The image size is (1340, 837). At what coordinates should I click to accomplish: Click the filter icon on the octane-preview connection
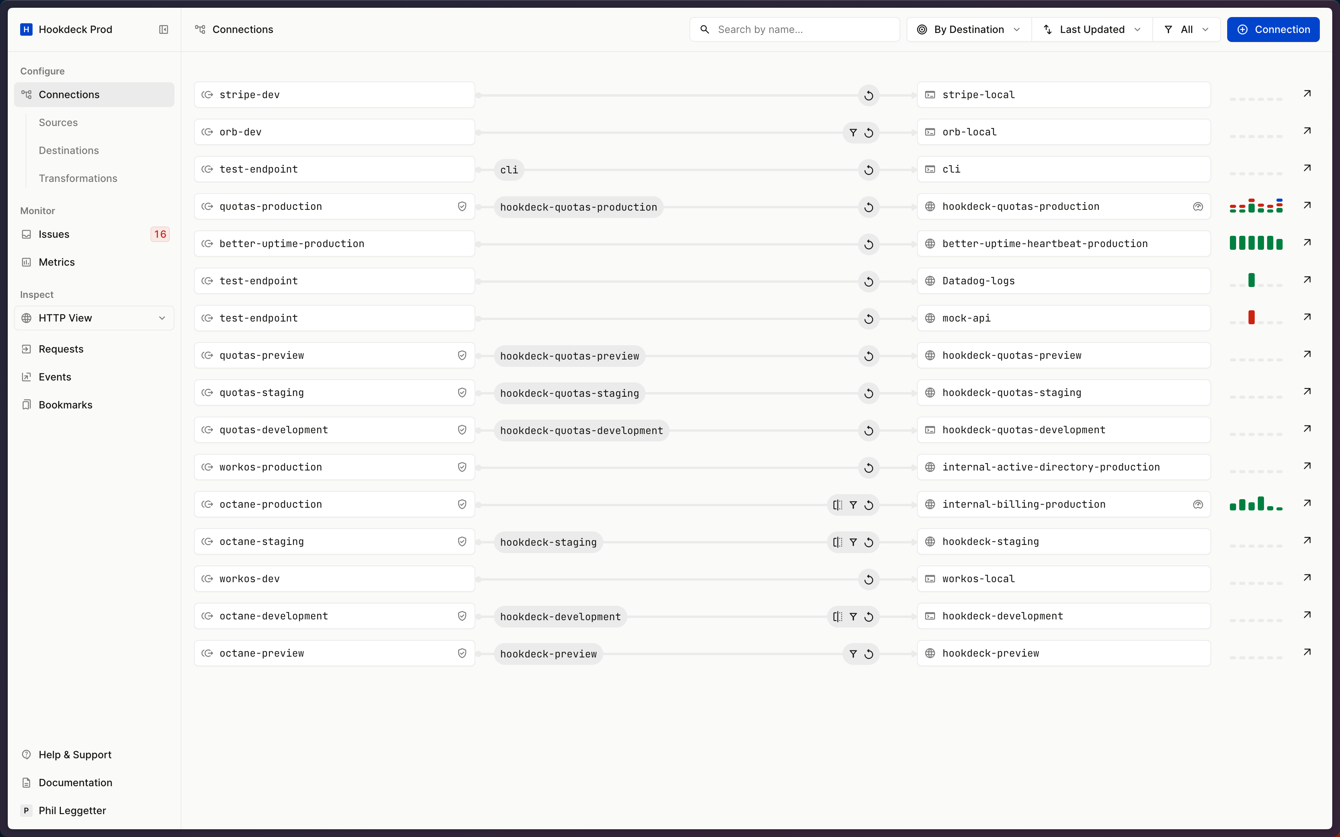853,654
